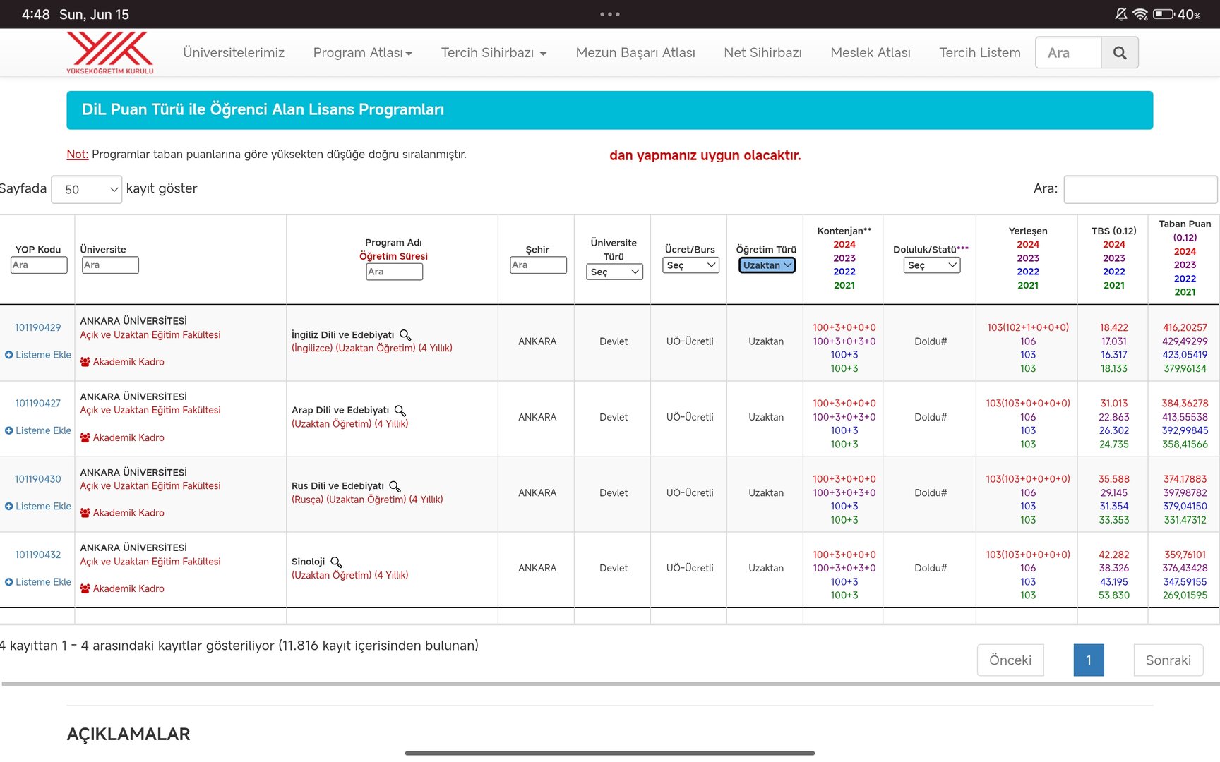
Task: Click Yerleşen value 103(102+1+0+0+0)
Action: point(1028,327)
